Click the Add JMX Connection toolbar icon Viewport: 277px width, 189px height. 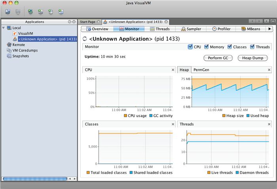tap(40, 11)
